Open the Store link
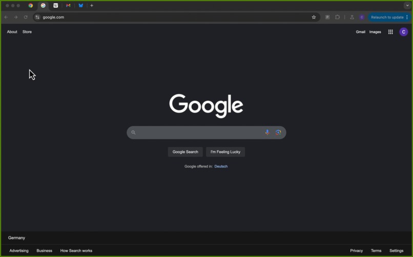 [x=27, y=32]
